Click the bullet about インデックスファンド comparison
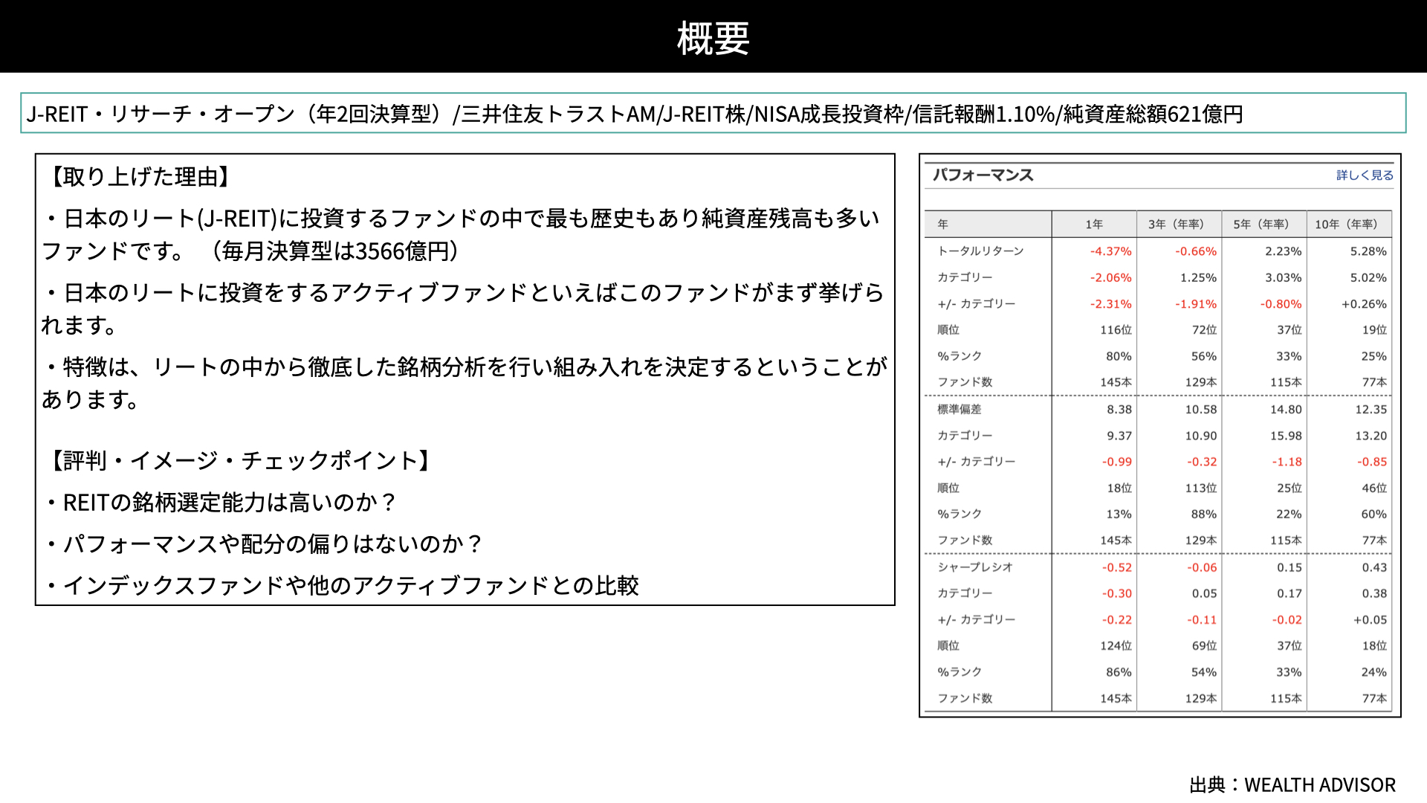Screen dimensions: 1427x803 (341, 586)
